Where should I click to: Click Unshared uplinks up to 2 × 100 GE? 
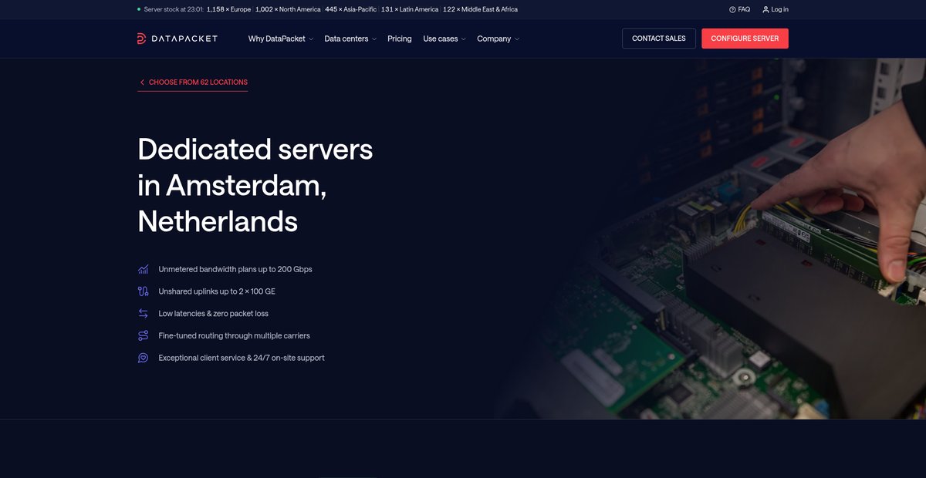[x=217, y=291]
